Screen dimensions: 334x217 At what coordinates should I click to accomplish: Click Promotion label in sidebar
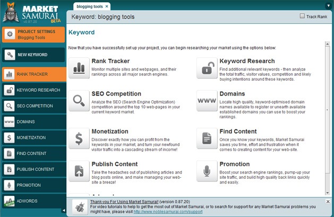(x=29, y=185)
